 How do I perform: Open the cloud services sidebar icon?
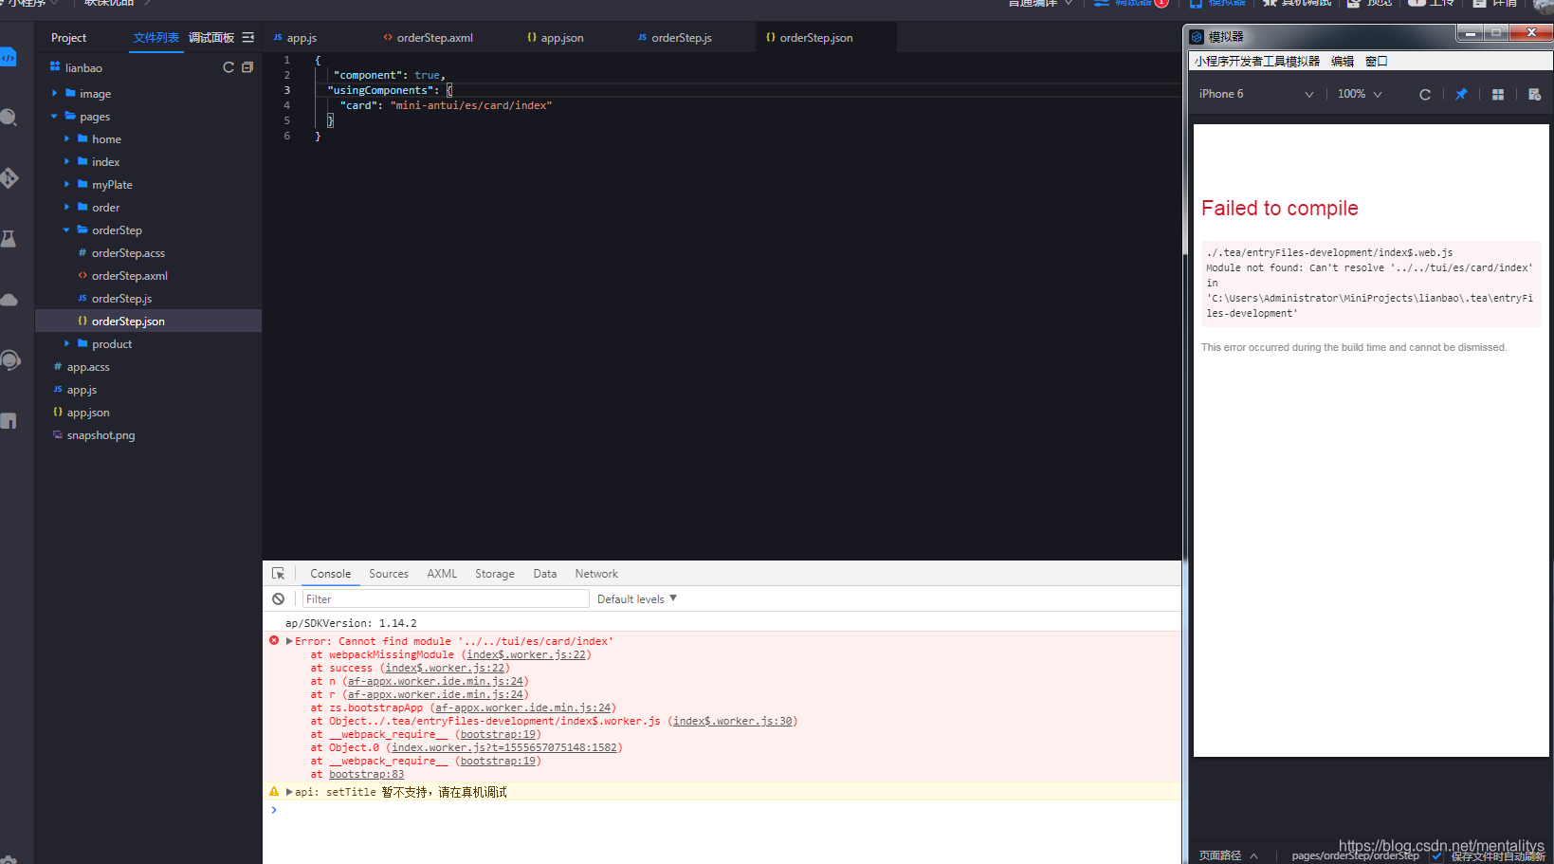[9, 300]
